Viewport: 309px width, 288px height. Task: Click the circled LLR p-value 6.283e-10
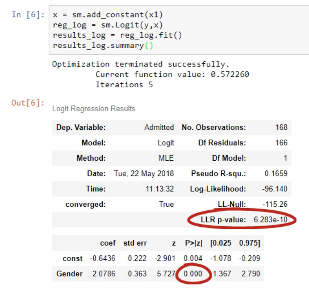(x=270, y=220)
